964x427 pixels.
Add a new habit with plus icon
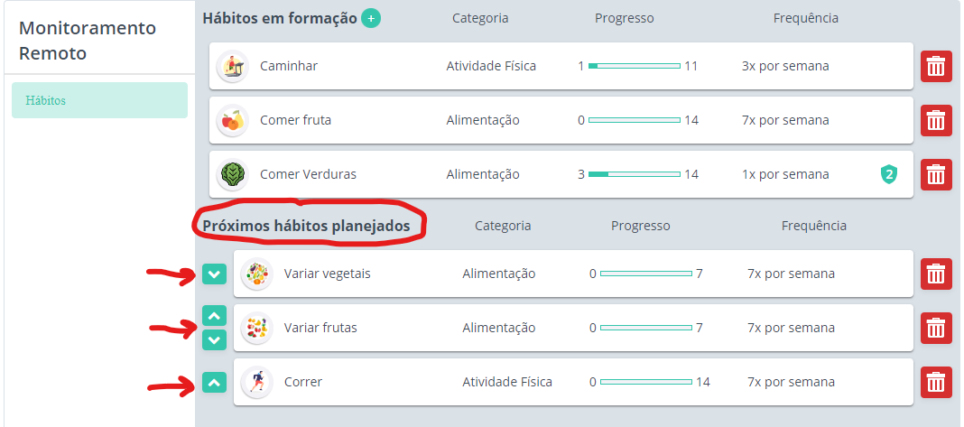(370, 18)
